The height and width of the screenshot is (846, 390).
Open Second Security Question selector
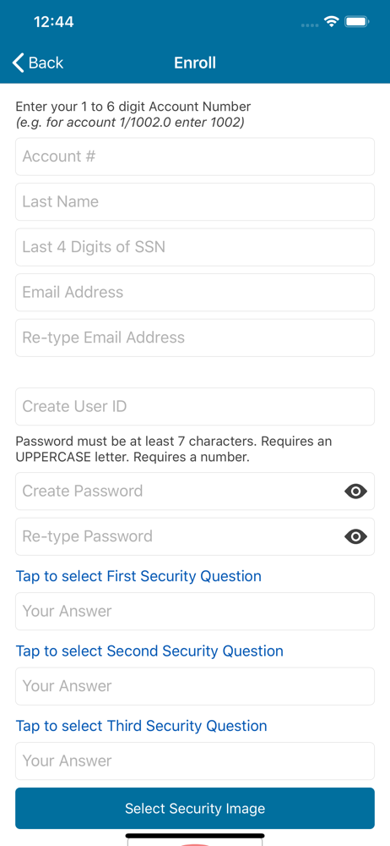(x=149, y=651)
